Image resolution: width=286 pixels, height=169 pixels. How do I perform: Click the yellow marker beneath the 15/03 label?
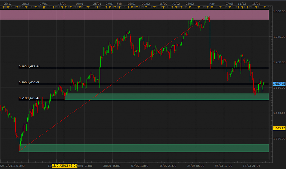[x=256, y=7]
